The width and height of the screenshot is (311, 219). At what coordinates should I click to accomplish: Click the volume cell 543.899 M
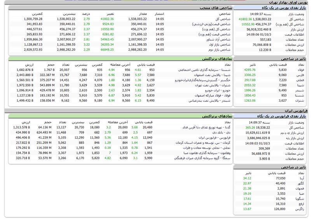pos(47,85)
